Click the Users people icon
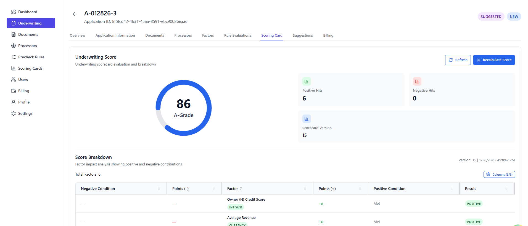Image resolution: width=528 pixels, height=226 pixels. tap(13, 80)
